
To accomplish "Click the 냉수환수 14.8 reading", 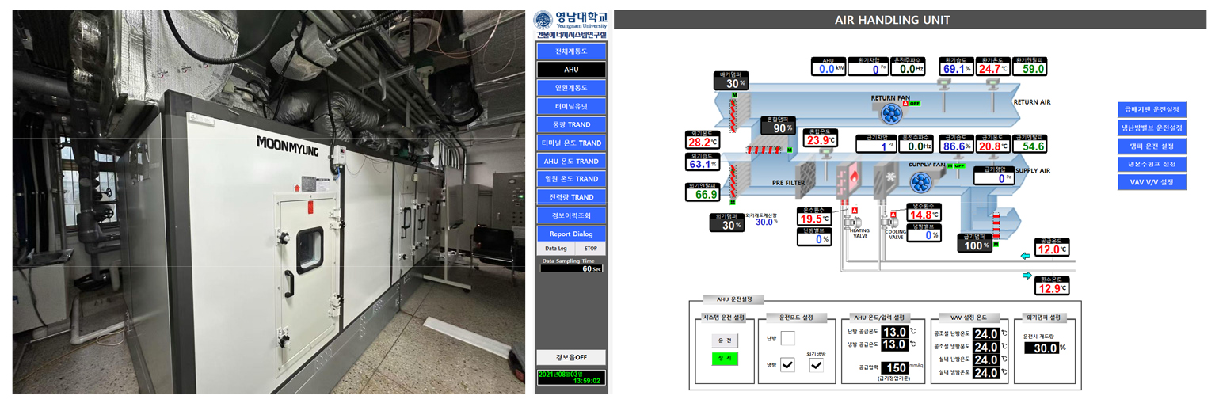I will [x=924, y=215].
